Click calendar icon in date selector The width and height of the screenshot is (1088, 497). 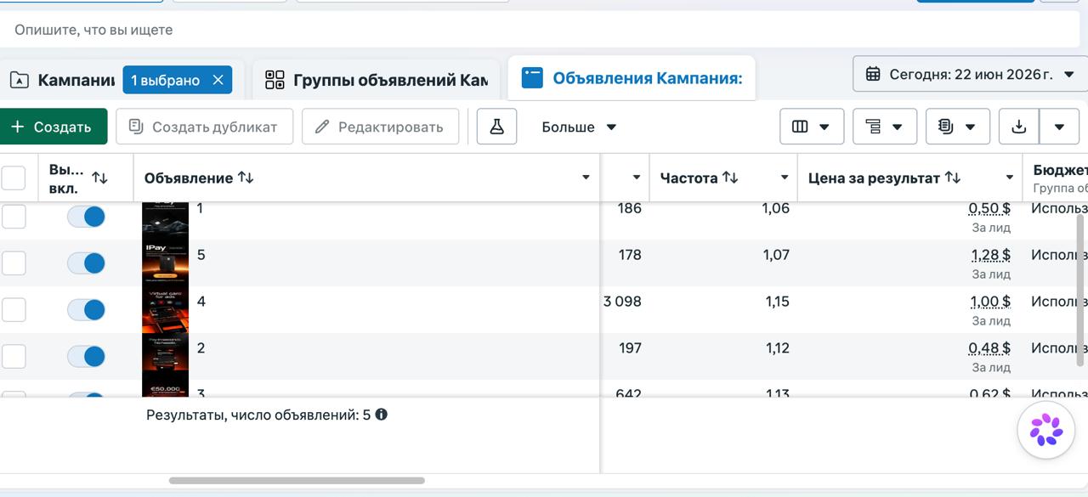pyautogui.click(x=873, y=74)
